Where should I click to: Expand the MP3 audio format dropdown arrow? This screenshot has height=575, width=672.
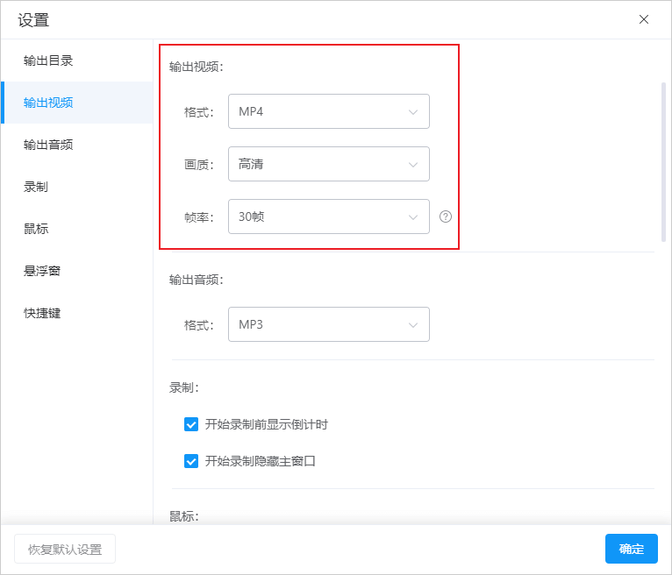click(412, 325)
